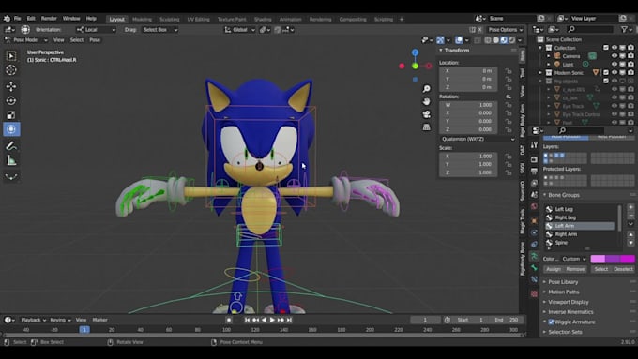The height and width of the screenshot is (359, 638).
Task: Move bone group up arrow
Action: tap(631, 234)
